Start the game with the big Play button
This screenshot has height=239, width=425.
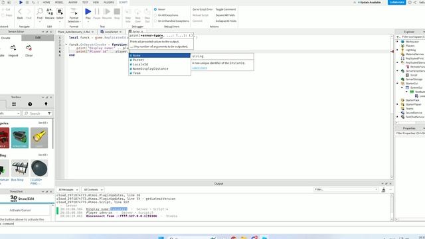click(88, 12)
